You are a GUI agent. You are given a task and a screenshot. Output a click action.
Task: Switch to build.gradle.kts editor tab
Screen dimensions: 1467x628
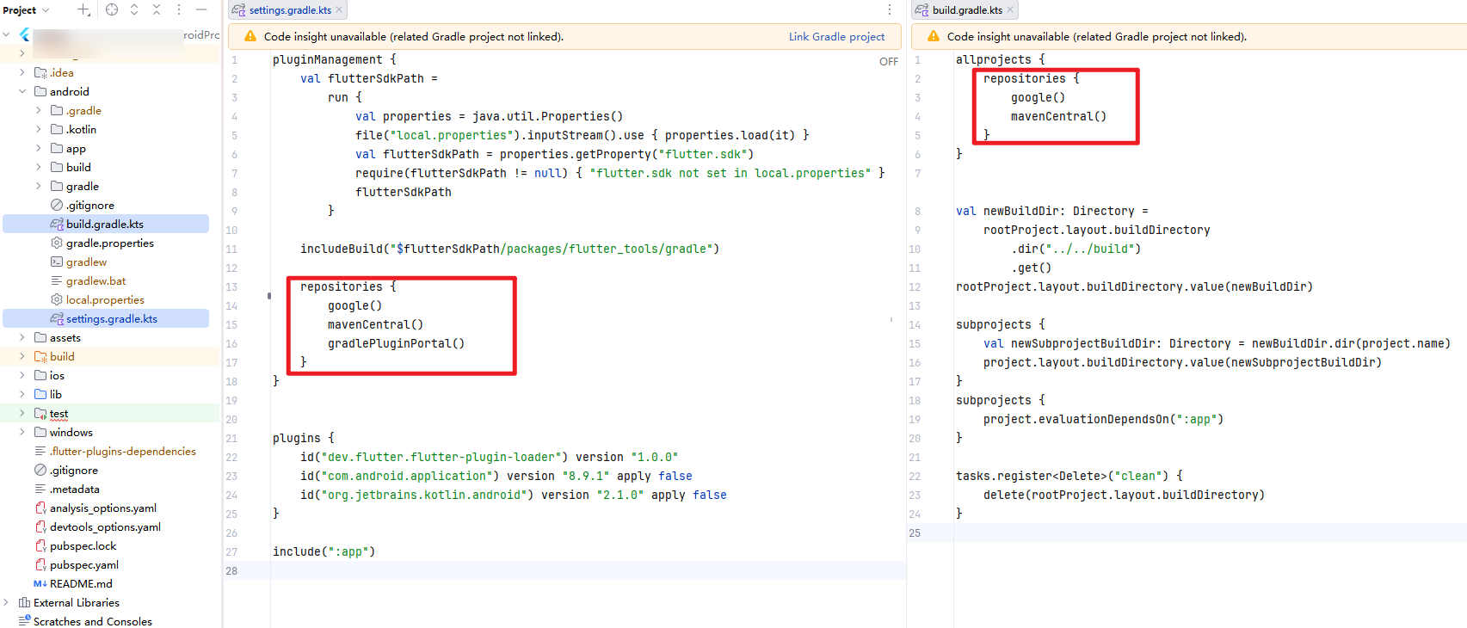click(967, 10)
